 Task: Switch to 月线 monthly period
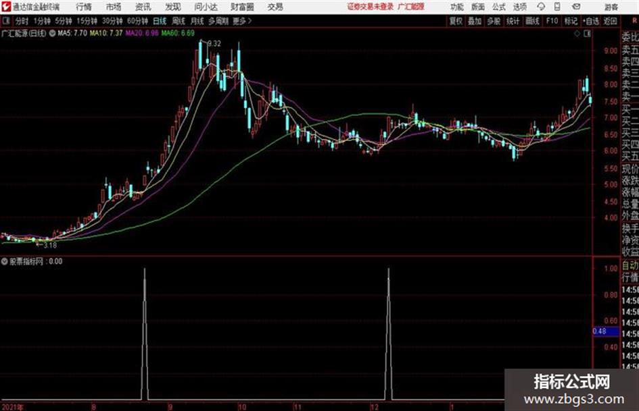pos(197,21)
